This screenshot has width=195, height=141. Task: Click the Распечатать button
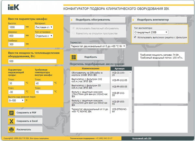click(x=25, y=130)
